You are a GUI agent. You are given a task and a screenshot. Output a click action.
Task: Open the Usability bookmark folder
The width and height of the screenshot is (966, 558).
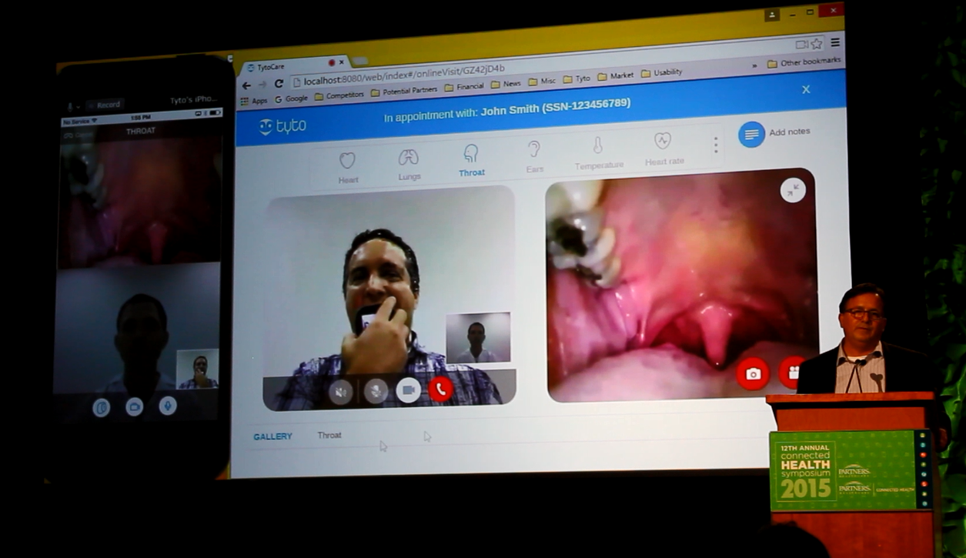[662, 73]
